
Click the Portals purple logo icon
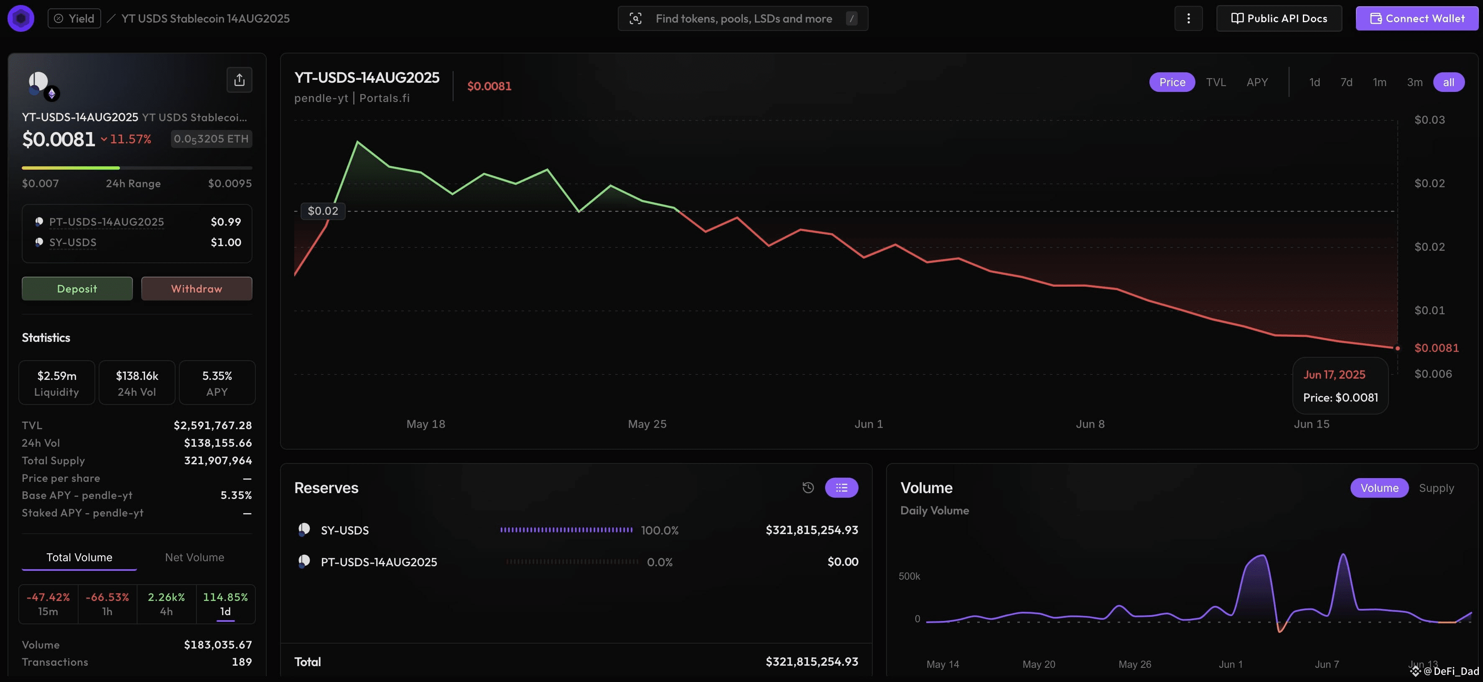pos(21,18)
